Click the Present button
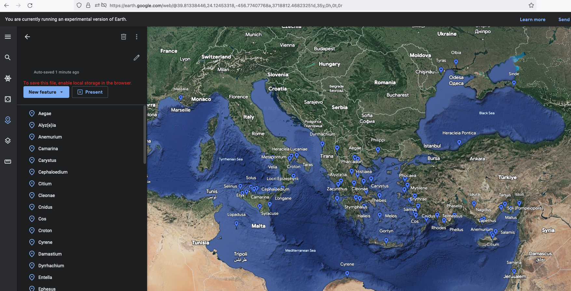The height and width of the screenshot is (291, 571). point(90,92)
